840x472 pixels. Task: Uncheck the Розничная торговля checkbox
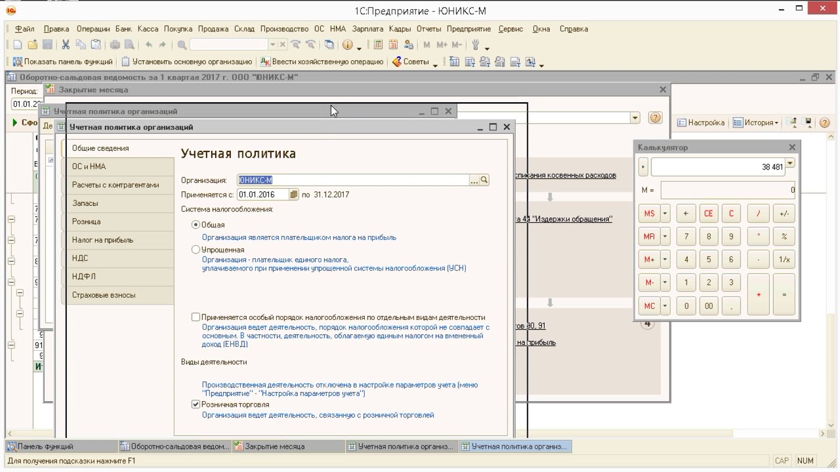click(196, 404)
